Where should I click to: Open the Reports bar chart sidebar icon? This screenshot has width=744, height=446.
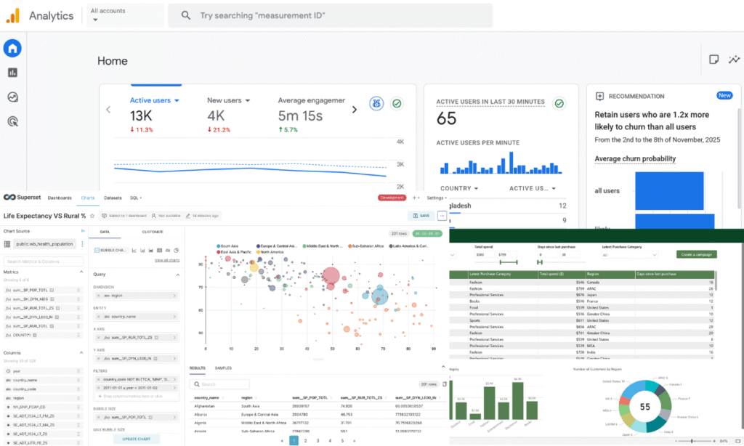[12, 73]
